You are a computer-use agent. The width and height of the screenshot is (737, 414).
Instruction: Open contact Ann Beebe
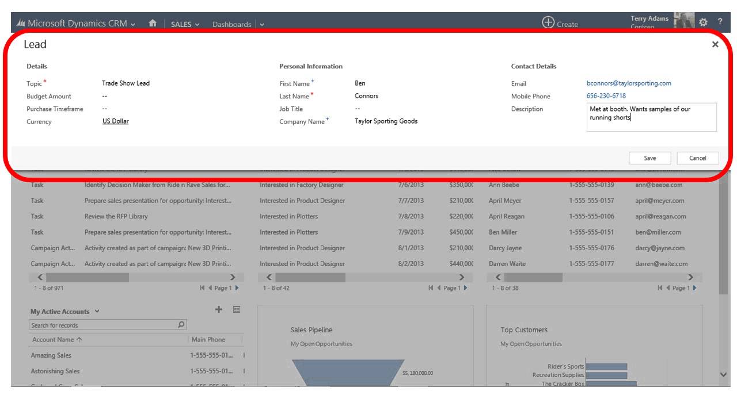point(504,185)
